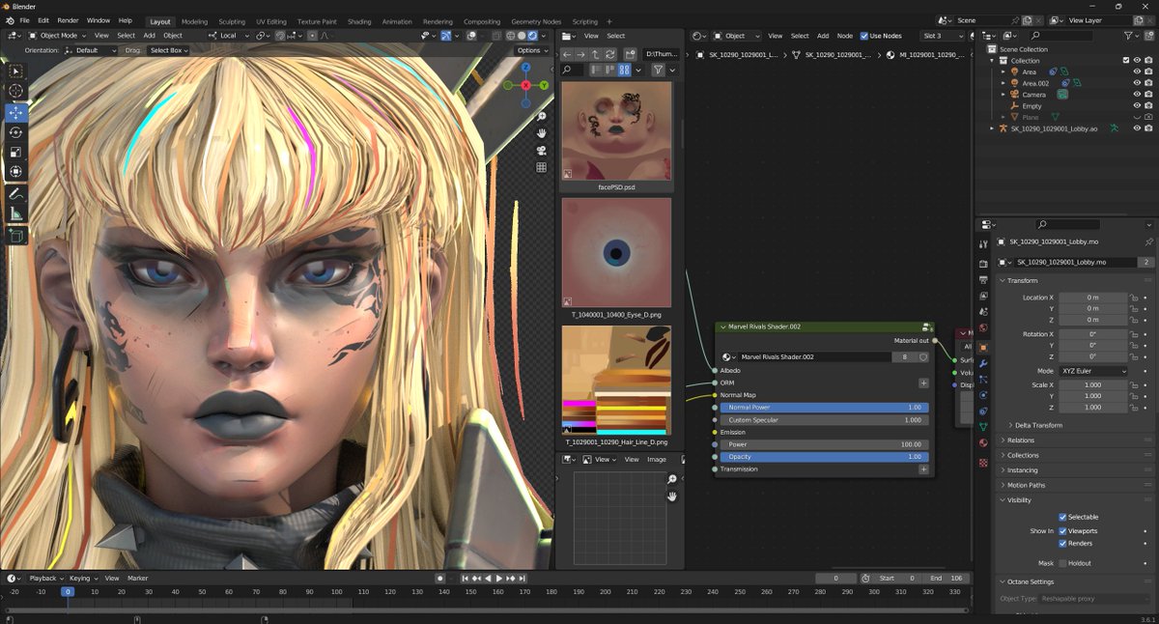Click the viewport pan hand icon

click(541, 132)
